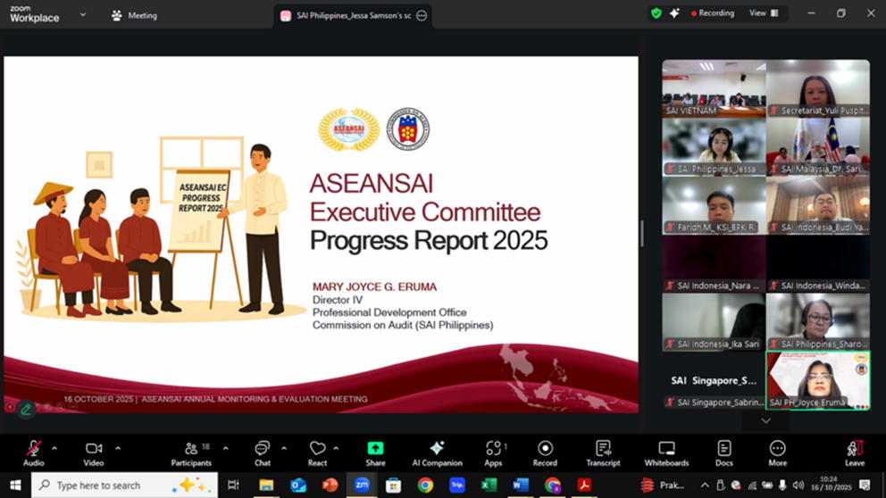The image size is (886, 498).
Task: Open the Participants panel
Action: click(191, 452)
